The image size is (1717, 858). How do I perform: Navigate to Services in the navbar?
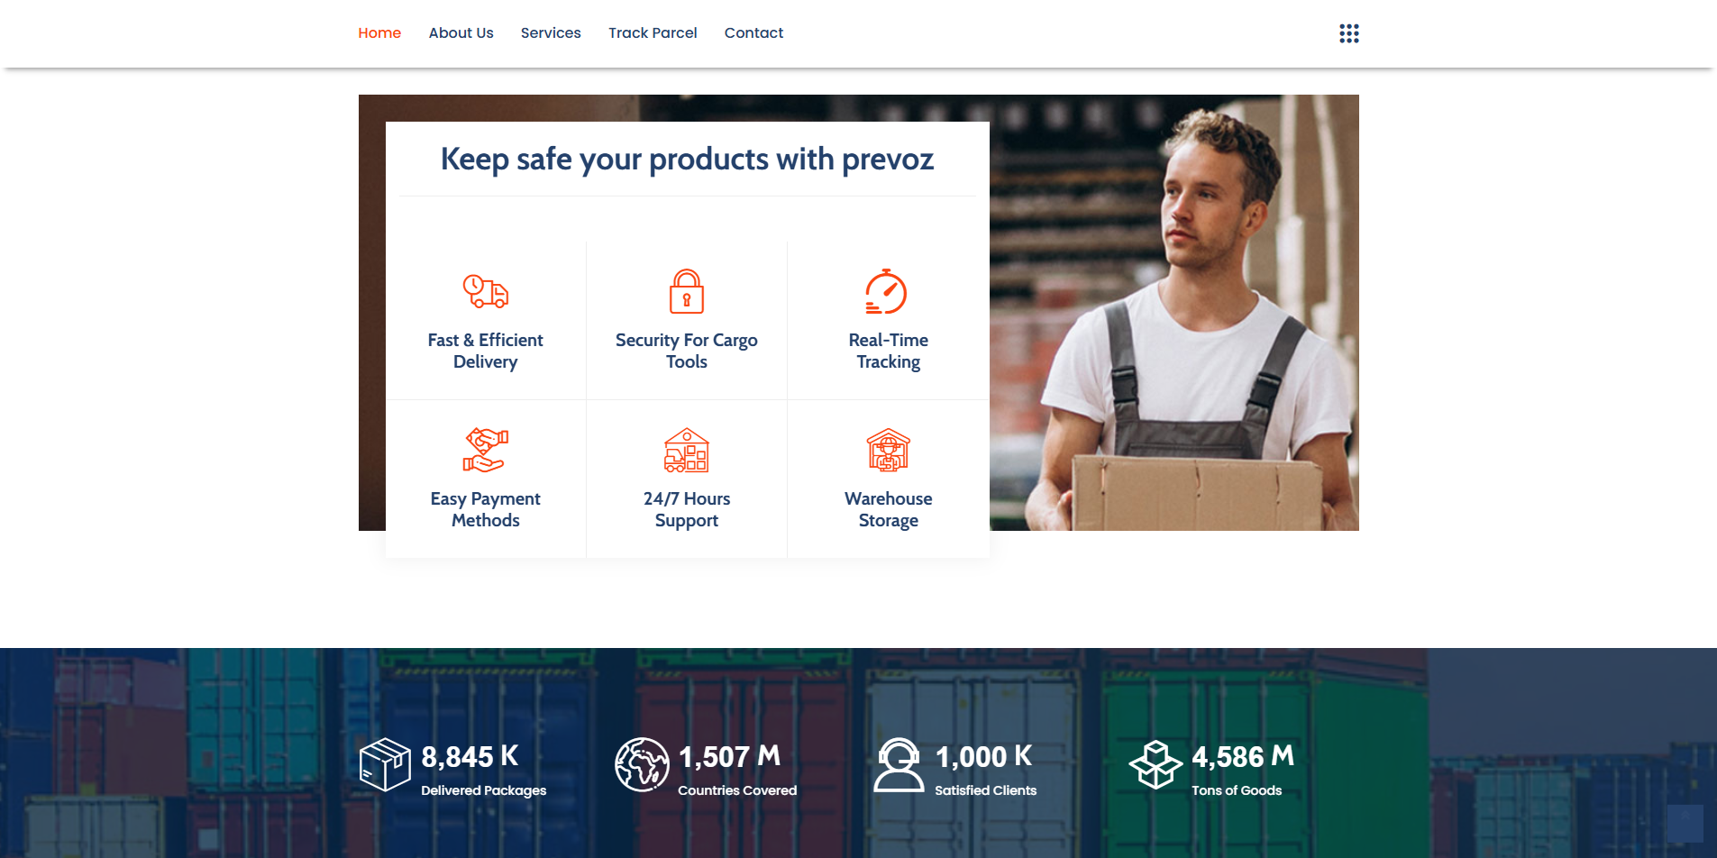pos(551,33)
